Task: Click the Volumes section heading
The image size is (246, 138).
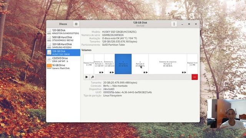Action: 86,50
